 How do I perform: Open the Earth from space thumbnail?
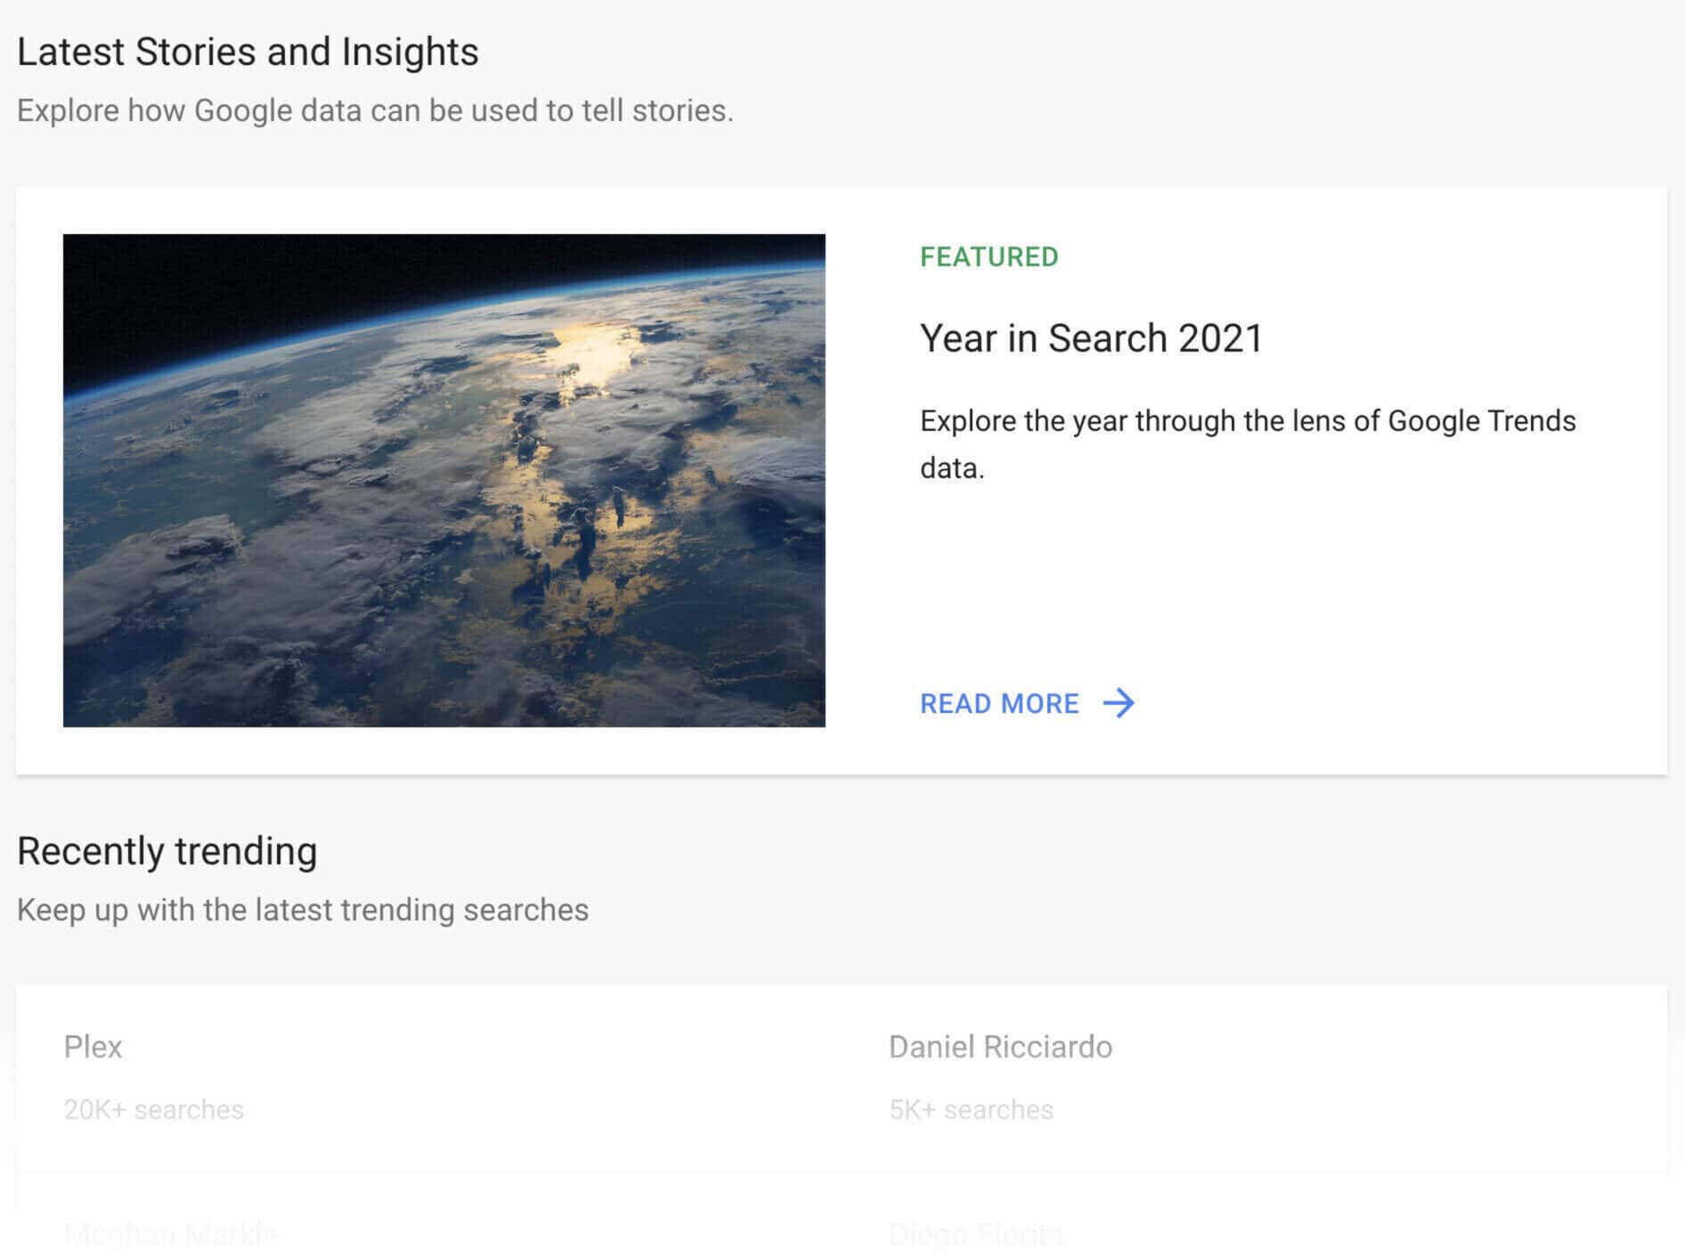click(x=444, y=481)
